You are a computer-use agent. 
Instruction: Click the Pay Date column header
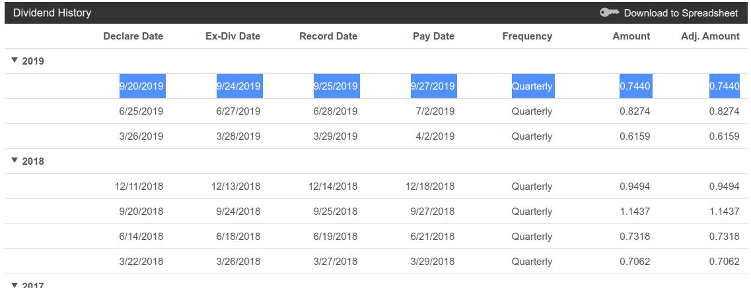(x=433, y=36)
